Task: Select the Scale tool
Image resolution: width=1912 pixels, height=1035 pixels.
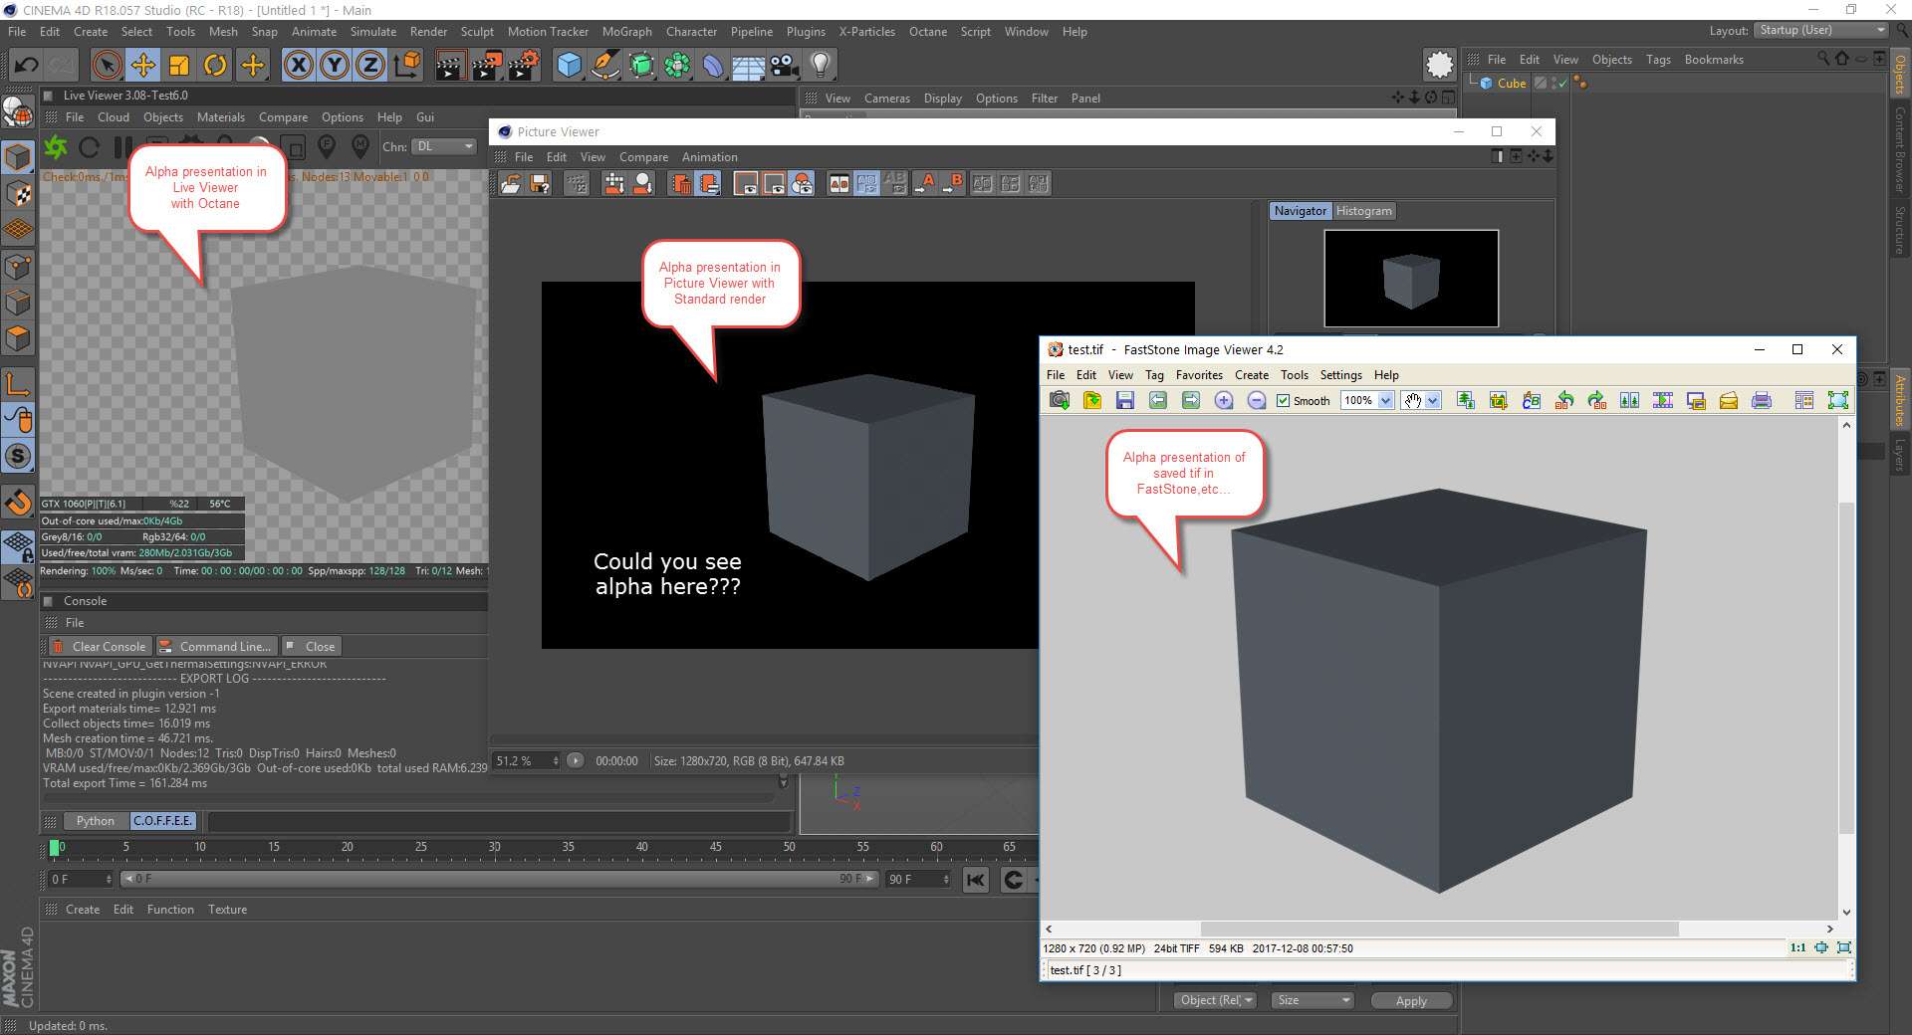Action: click(179, 66)
